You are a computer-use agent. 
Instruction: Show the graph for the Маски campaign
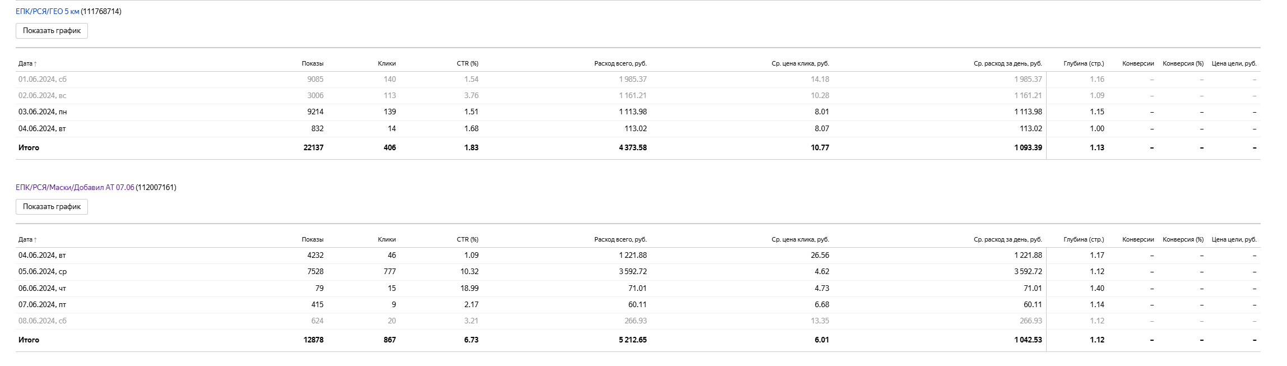pyautogui.click(x=52, y=207)
